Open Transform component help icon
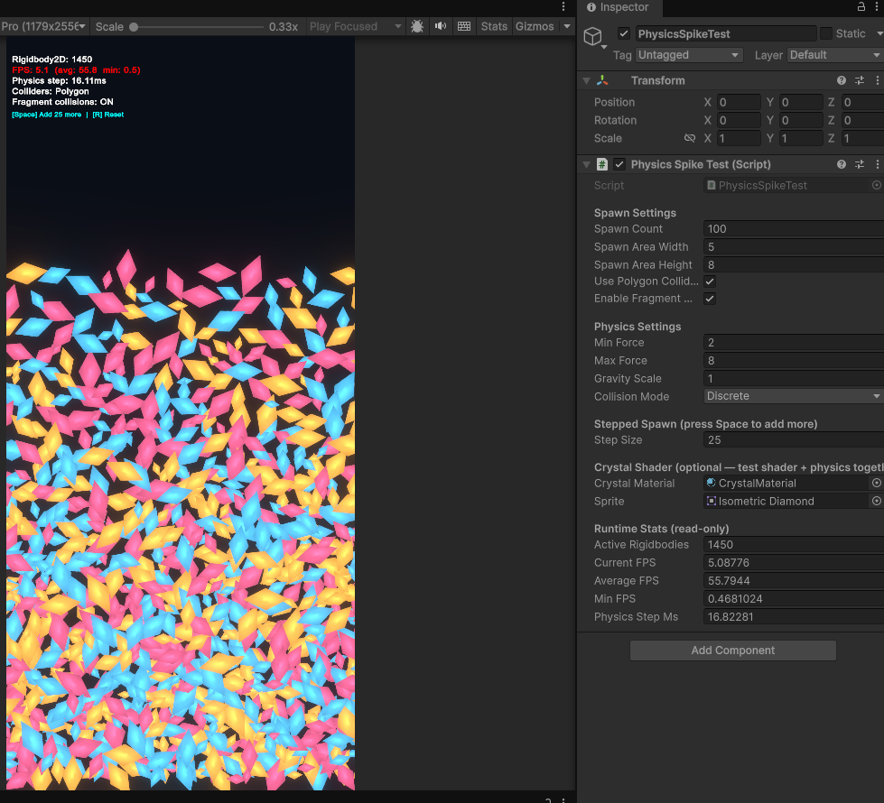Screen dimensions: 884x803 coord(842,80)
